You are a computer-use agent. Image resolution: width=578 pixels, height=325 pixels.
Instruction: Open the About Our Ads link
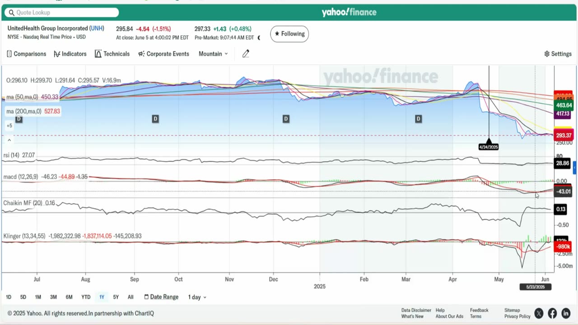449,316
